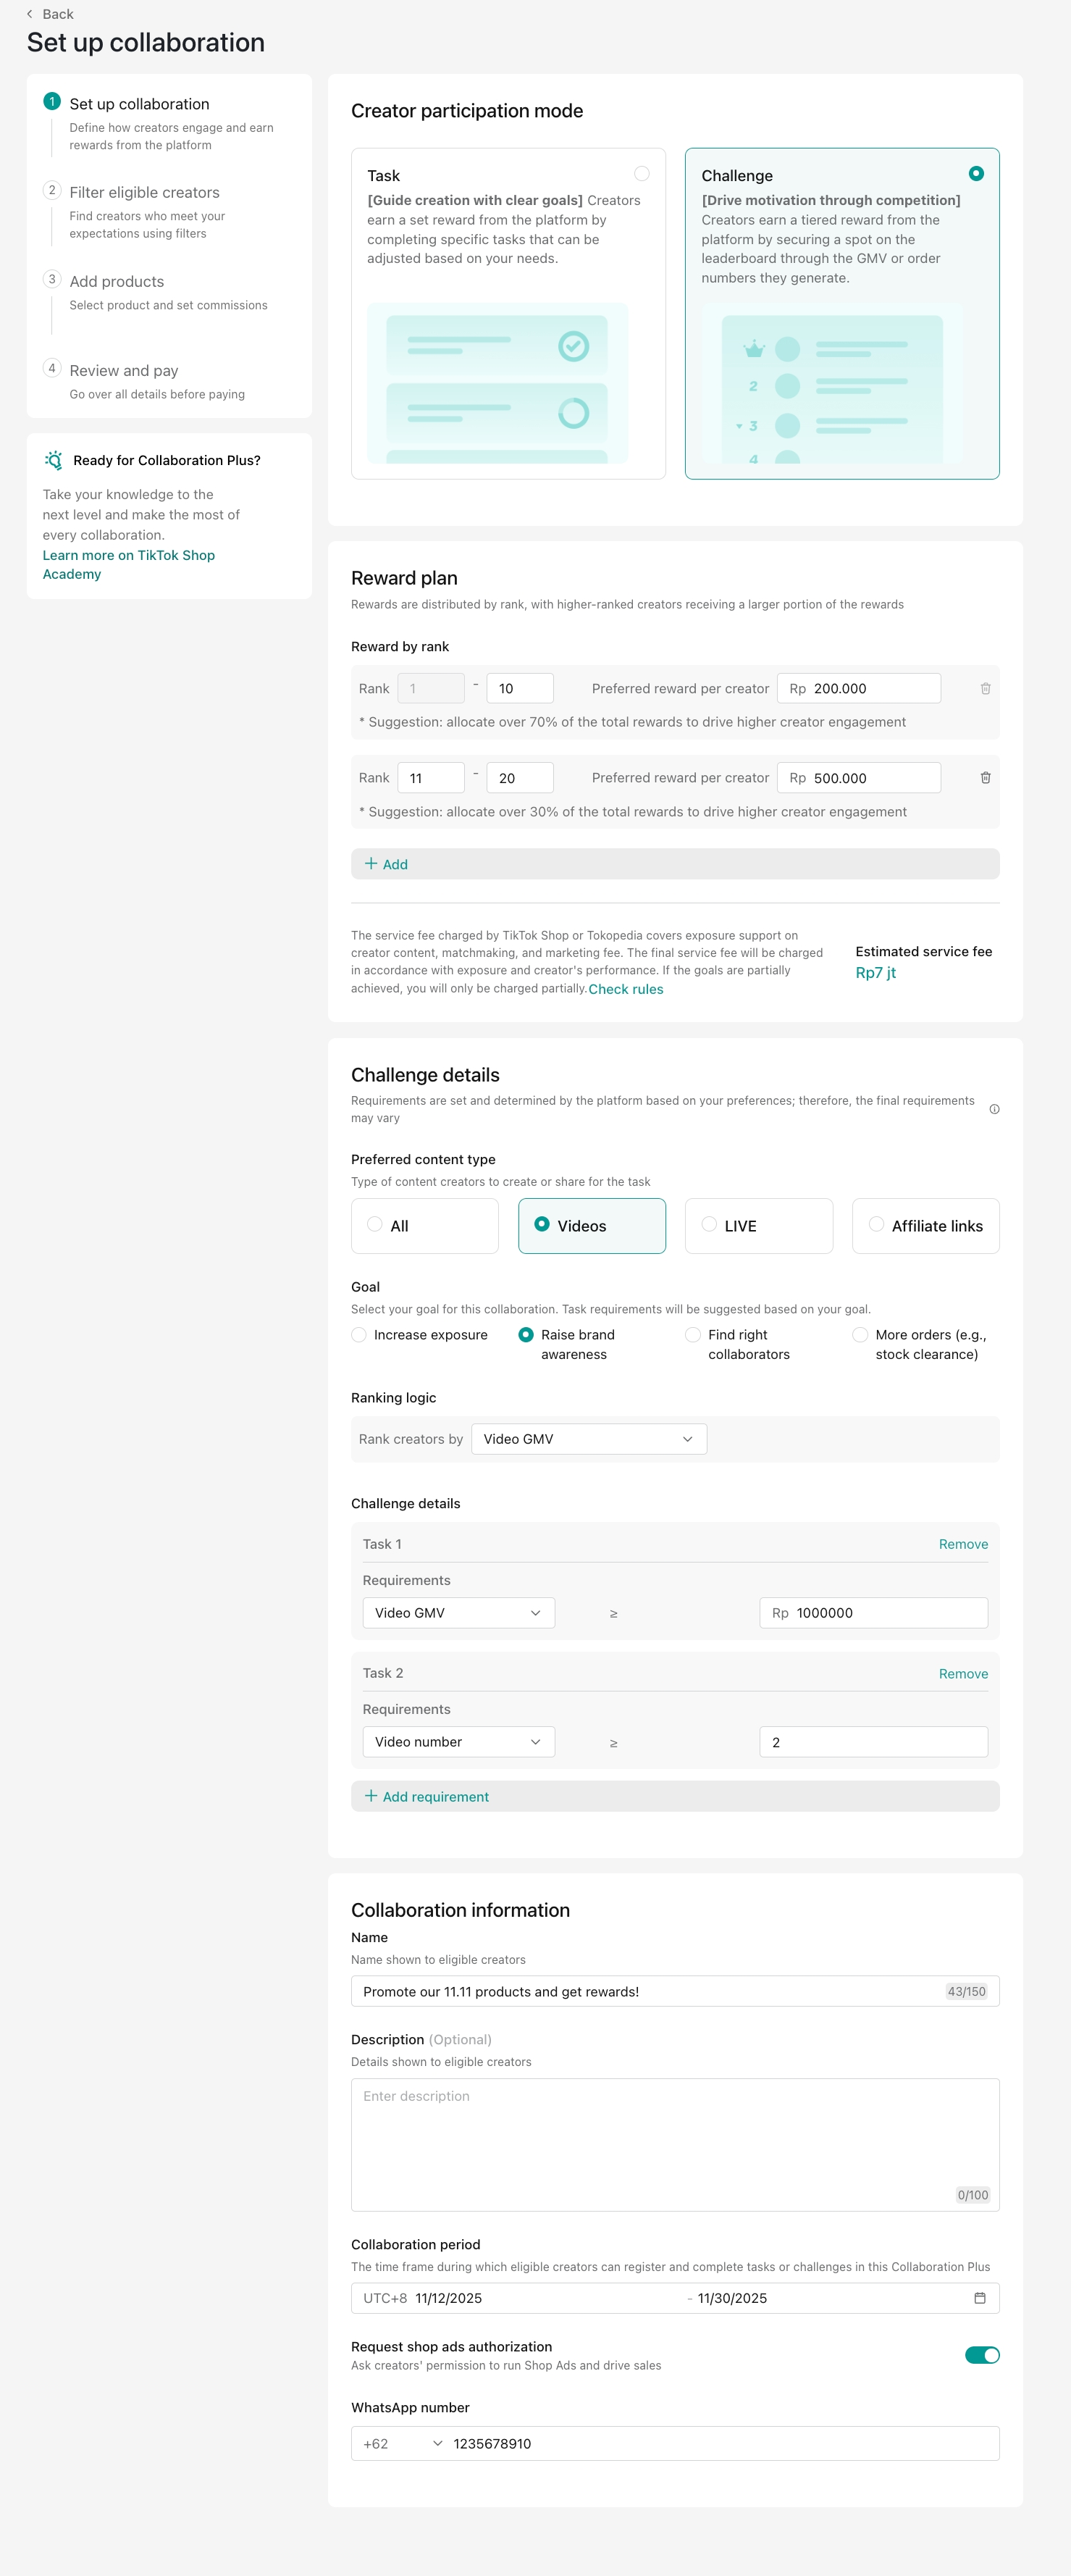Choose LIVE as preferred content type
The height and width of the screenshot is (2576, 1071).
coord(709,1225)
